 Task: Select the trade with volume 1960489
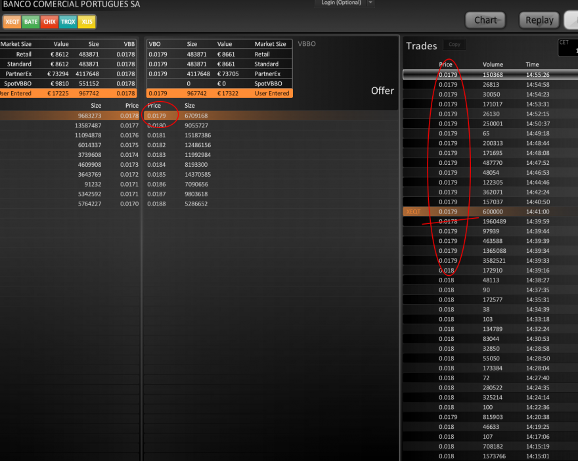pyautogui.click(x=490, y=221)
